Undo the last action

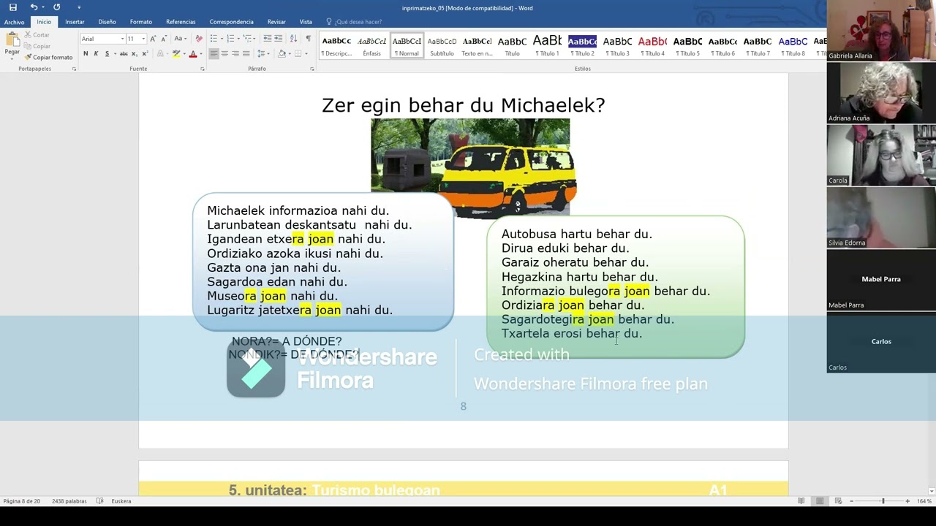(x=34, y=7)
